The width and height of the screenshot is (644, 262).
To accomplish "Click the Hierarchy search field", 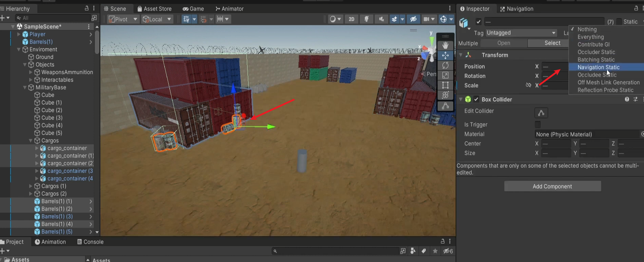I will tap(53, 18).
